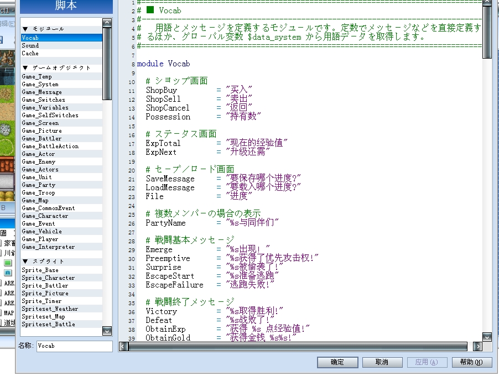Image resolution: width=499 pixels, height=376 pixels.
Task: Click the script list scroll-up arrow
Action: (x=107, y=23)
